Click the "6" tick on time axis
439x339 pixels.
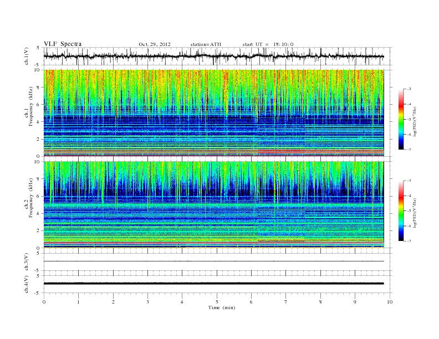[x=251, y=302]
